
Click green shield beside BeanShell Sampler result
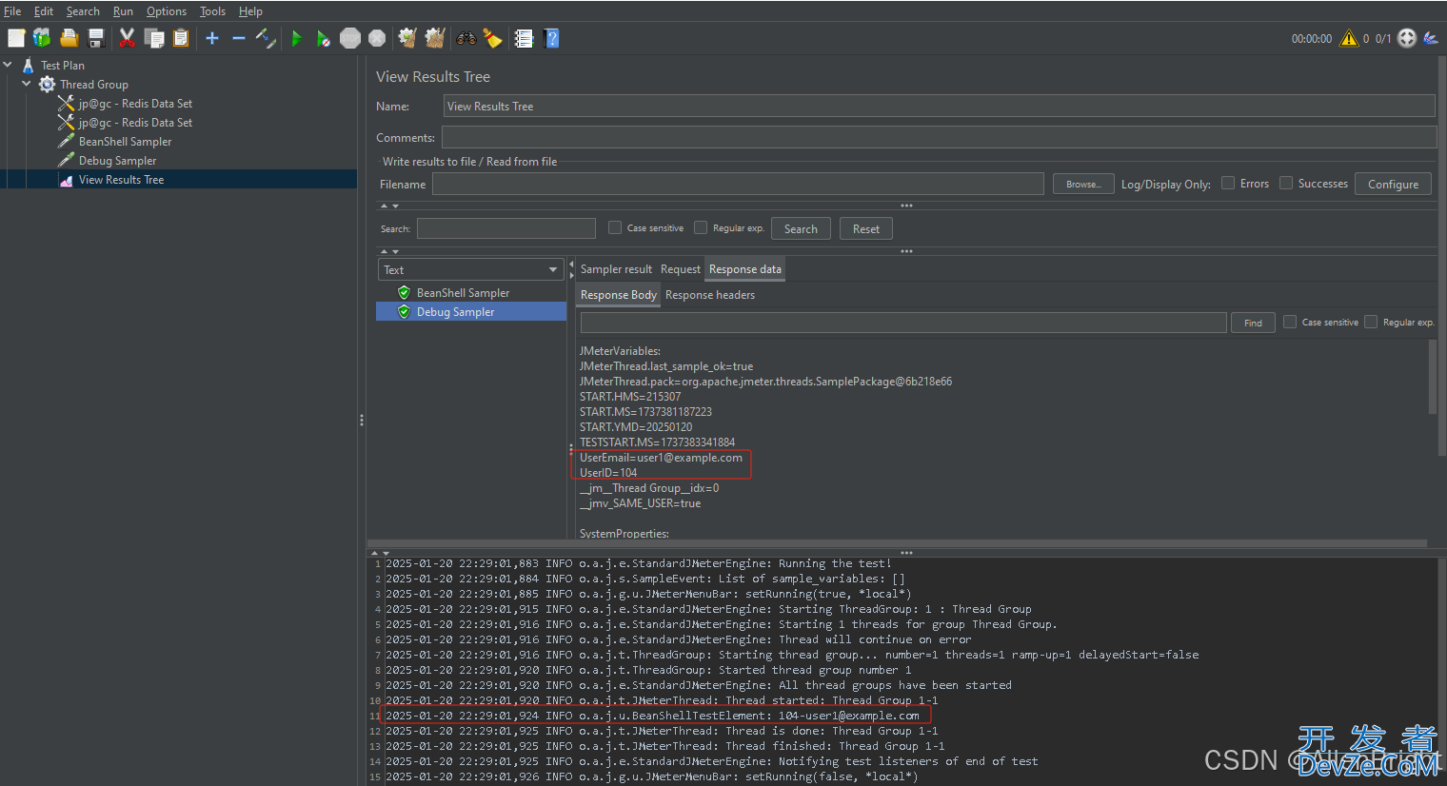[404, 292]
